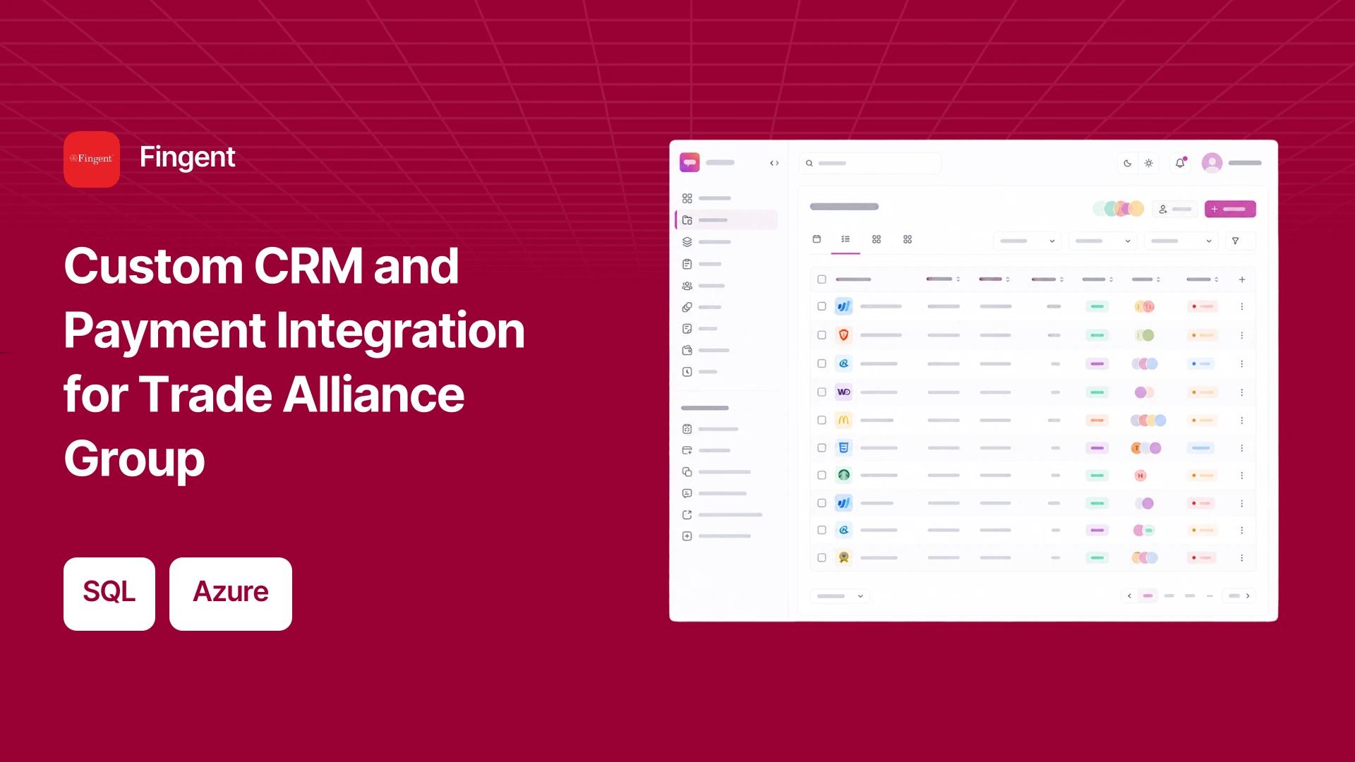Check the Woo logo row checkbox
This screenshot has width=1355, height=762.
pos(821,392)
